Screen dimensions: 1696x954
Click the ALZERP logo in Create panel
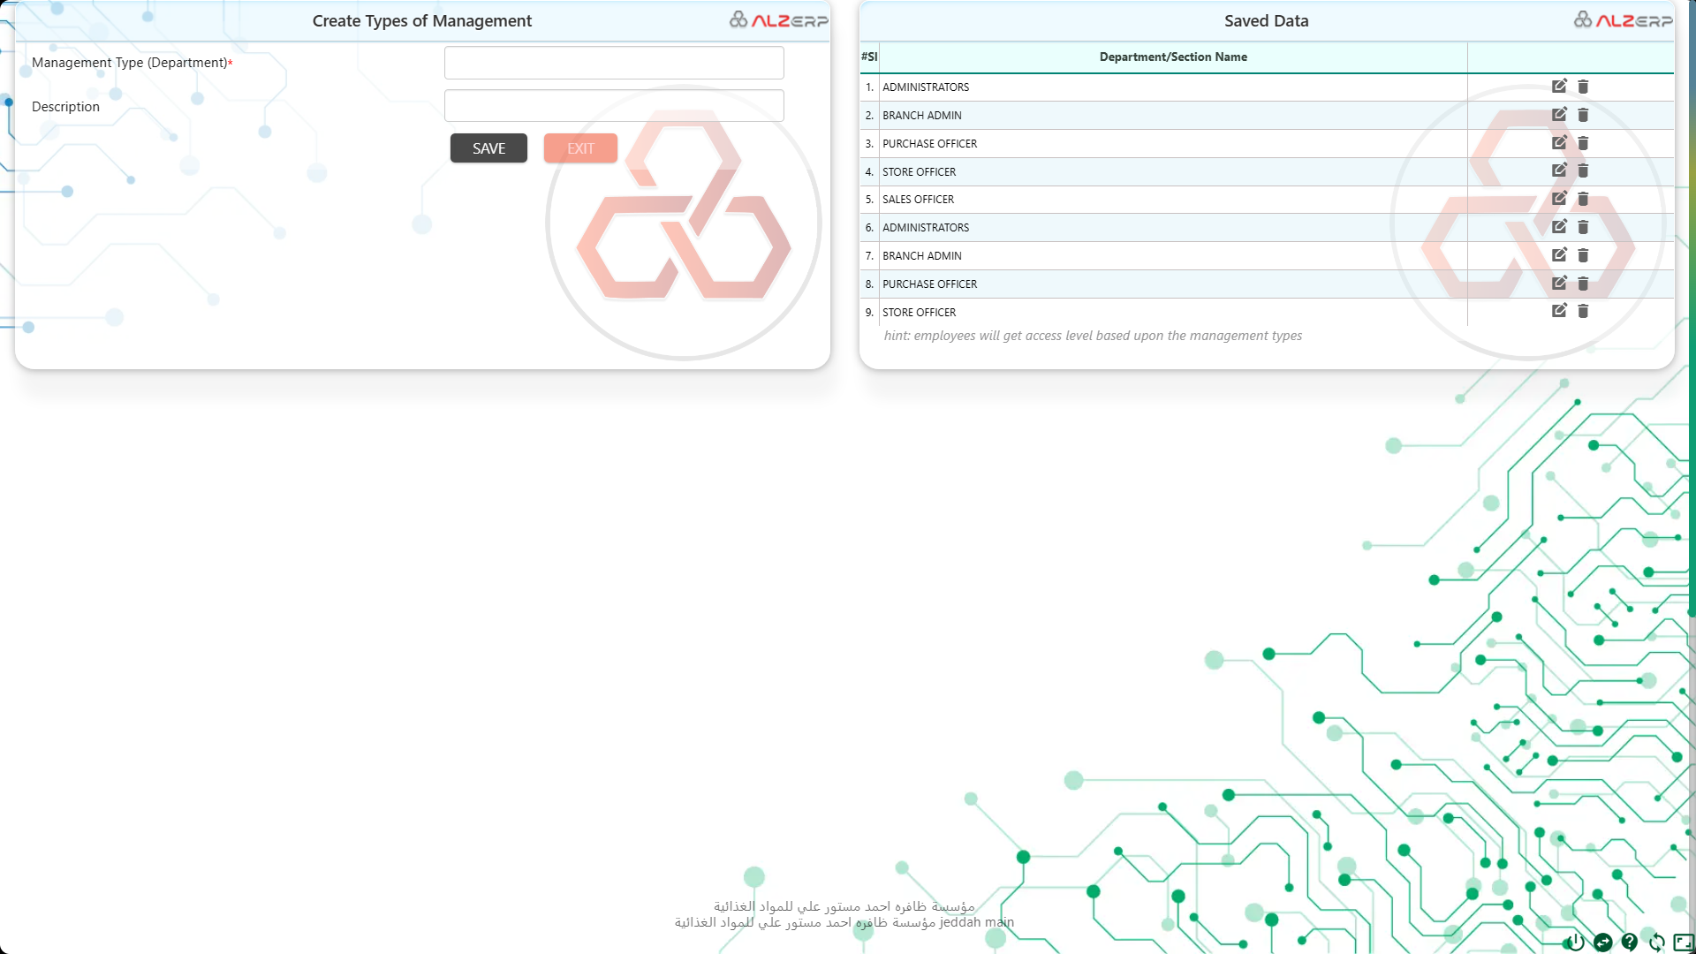pos(778,19)
